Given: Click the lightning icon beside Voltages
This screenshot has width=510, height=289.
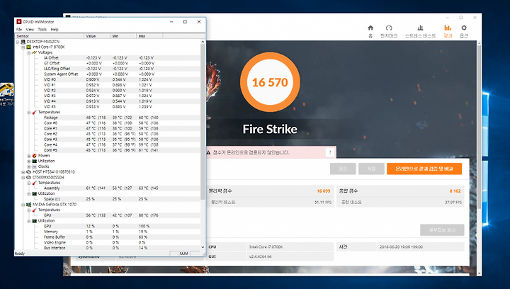Looking at the screenshot, I should (x=34, y=52).
